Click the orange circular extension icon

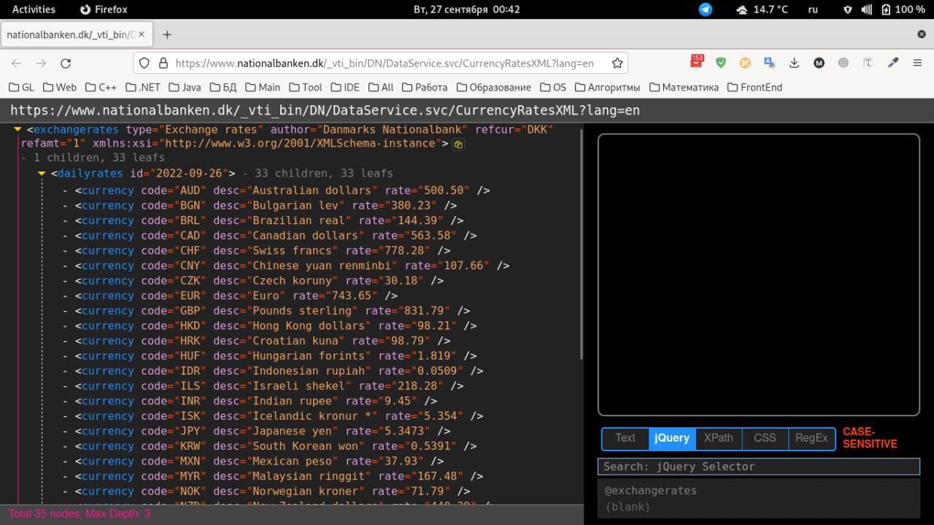tap(745, 64)
